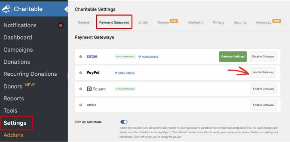Click Enable Gateway for Square
This screenshot has width=290, height=142.
(x=263, y=89)
